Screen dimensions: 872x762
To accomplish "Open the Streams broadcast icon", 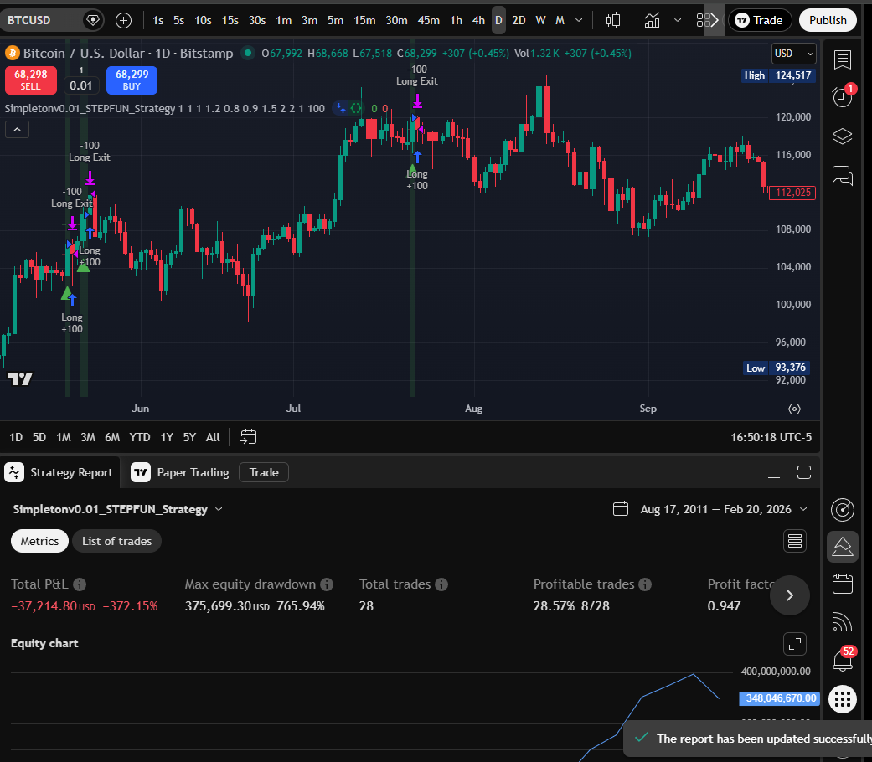I will point(842,621).
